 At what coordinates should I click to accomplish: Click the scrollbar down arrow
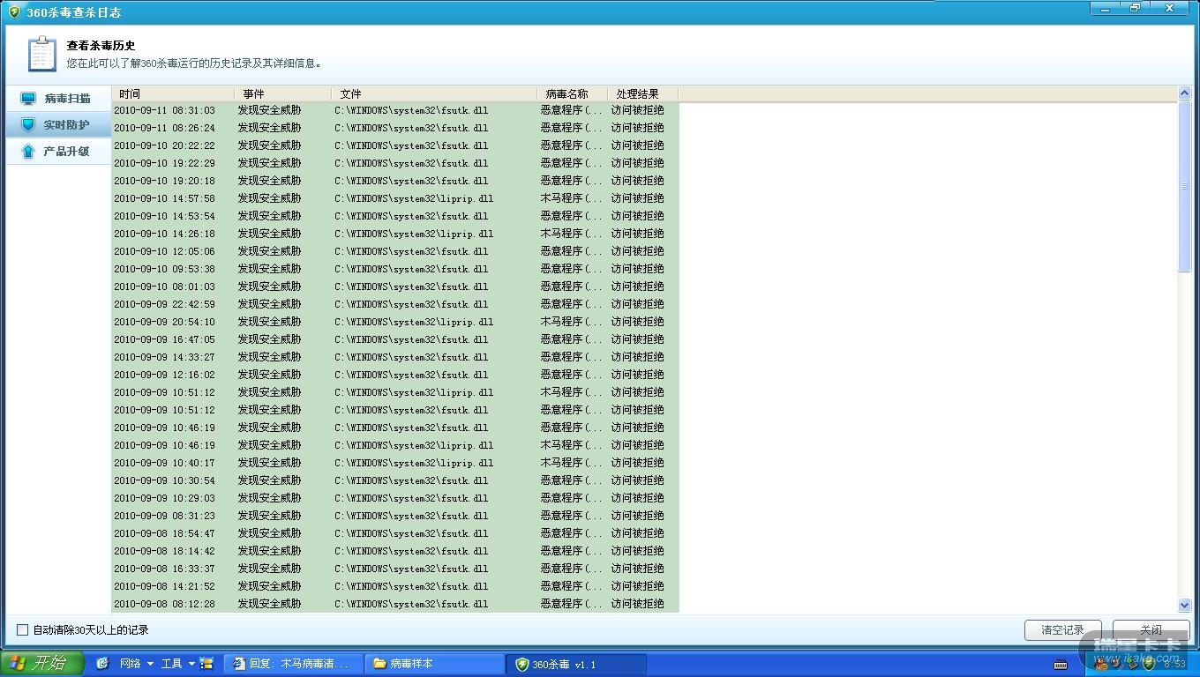click(x=1184, y=605)
